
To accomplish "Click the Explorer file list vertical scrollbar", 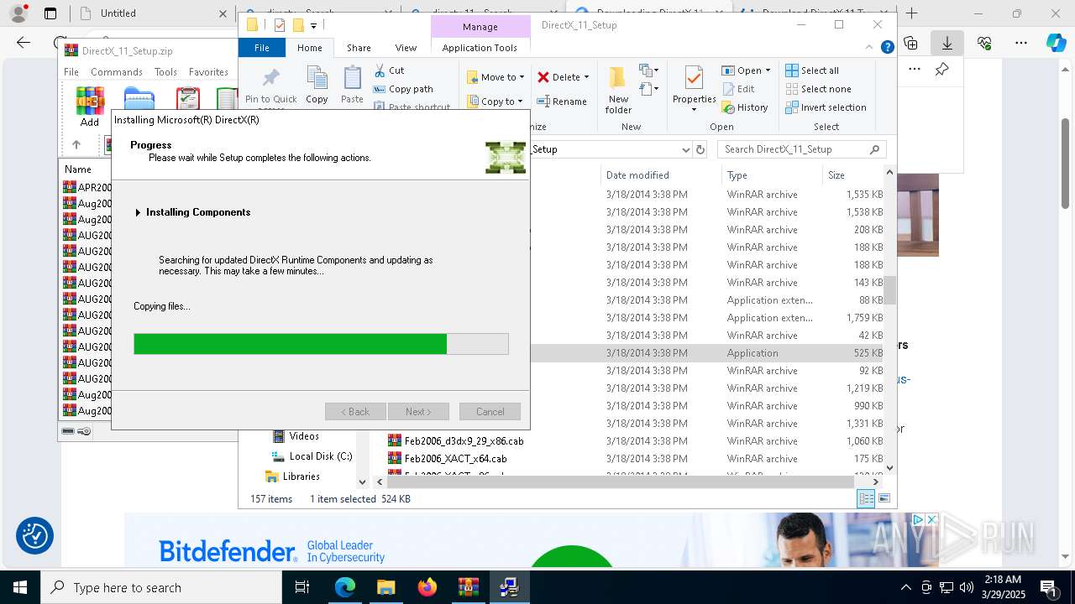I will tap(889, 290).
